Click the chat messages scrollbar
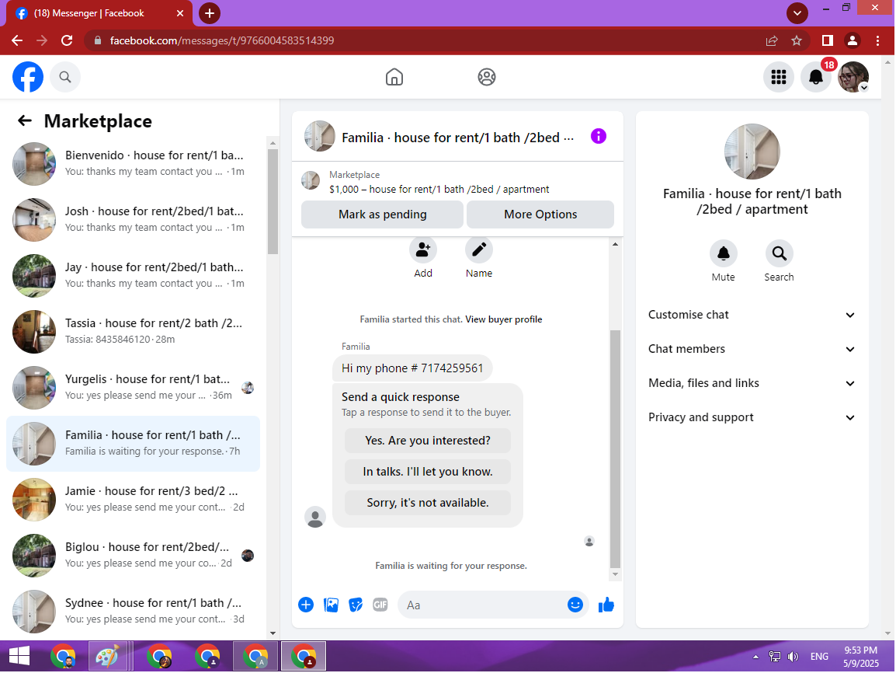The width and height of the screenshot is (896, 673). (x=615, y=448)
